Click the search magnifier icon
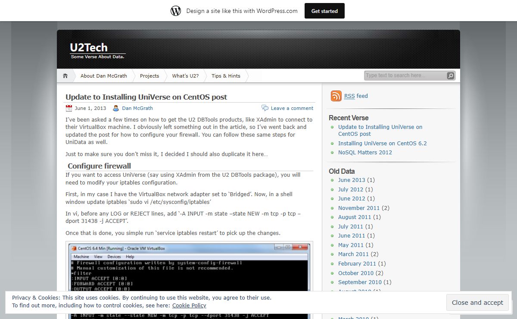Screen dimensions: 517x319 450,76
